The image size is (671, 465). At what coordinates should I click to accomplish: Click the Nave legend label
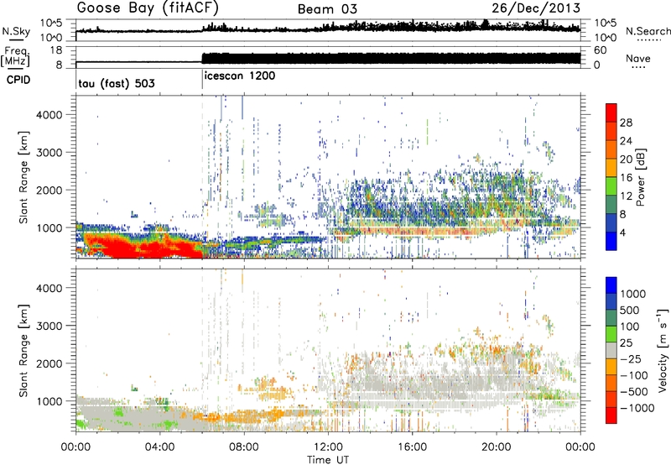(637, 59)
